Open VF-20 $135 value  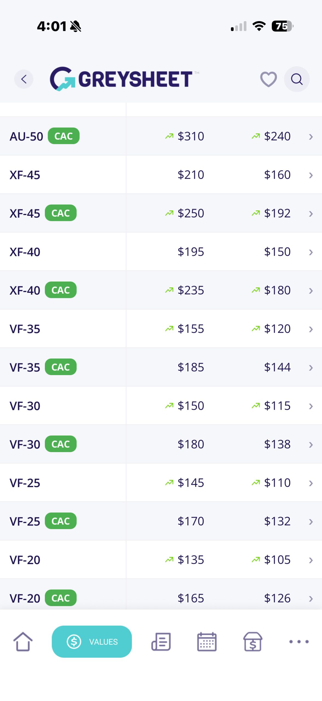pyautogui.click(x=191, y=560)
